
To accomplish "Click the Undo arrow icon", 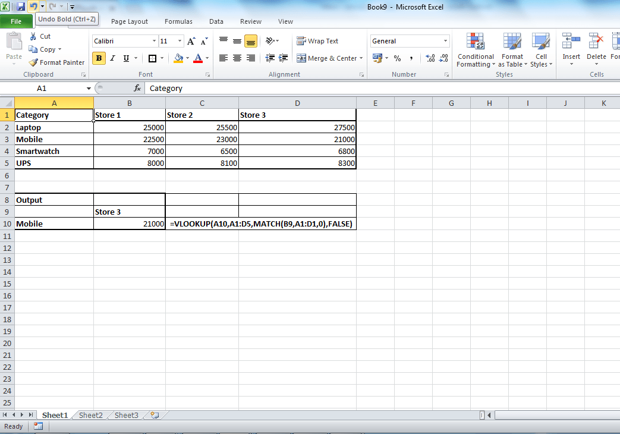I will (x=33, y=7).
